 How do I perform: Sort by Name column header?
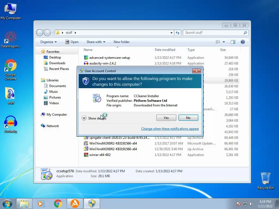point(117,50)
